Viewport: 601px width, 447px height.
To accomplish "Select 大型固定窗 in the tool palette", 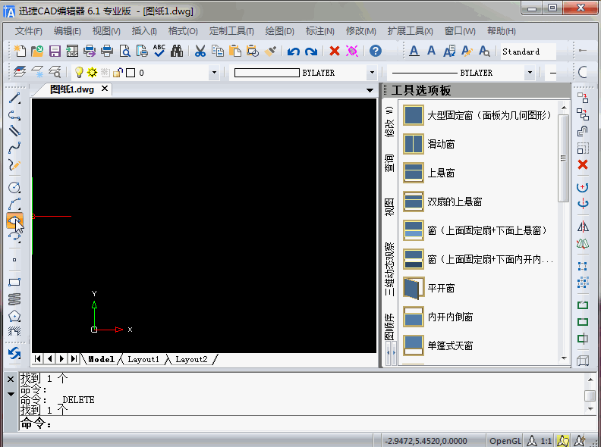I will pos(477,115).
